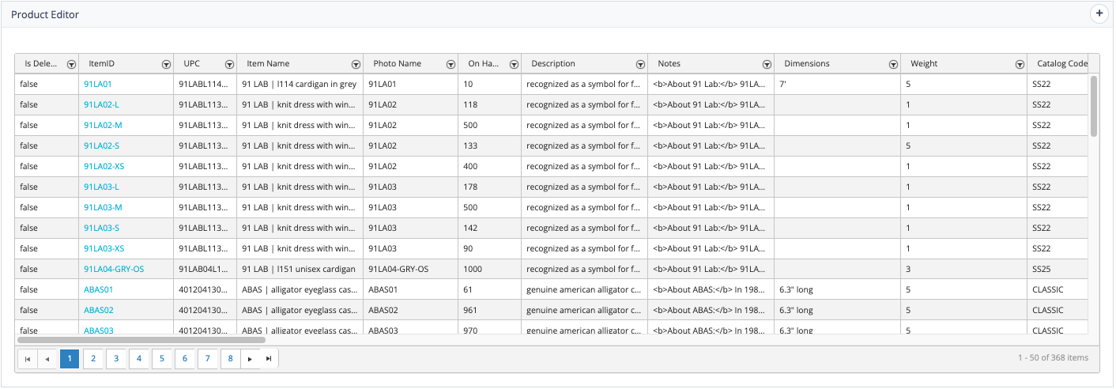1116x389 pixels.
Task: Click '1 - 50 of 368 items' pager info
Action: 1053,358
